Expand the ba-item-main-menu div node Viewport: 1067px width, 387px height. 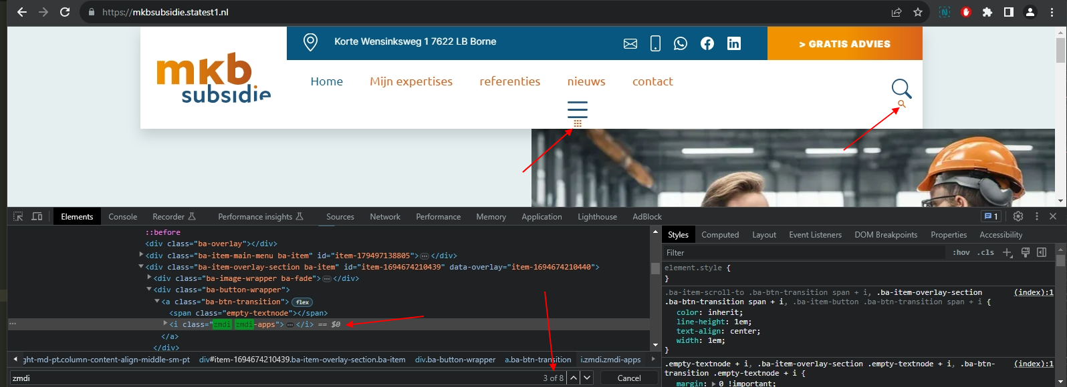(141, 255)
